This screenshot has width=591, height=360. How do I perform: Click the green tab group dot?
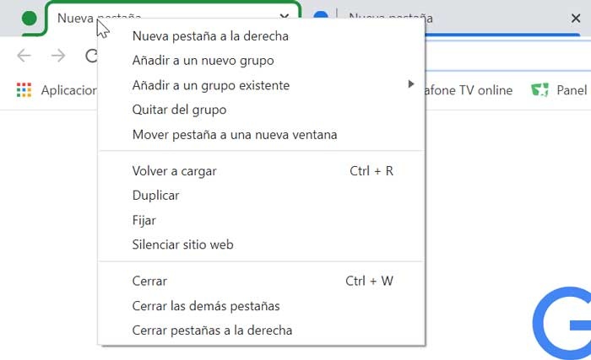[30, 18]
